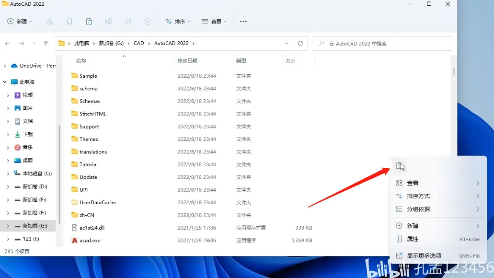Collapse the 此电脑 tree node
This screenshot has width=494, height=278.
pos(5,82)
